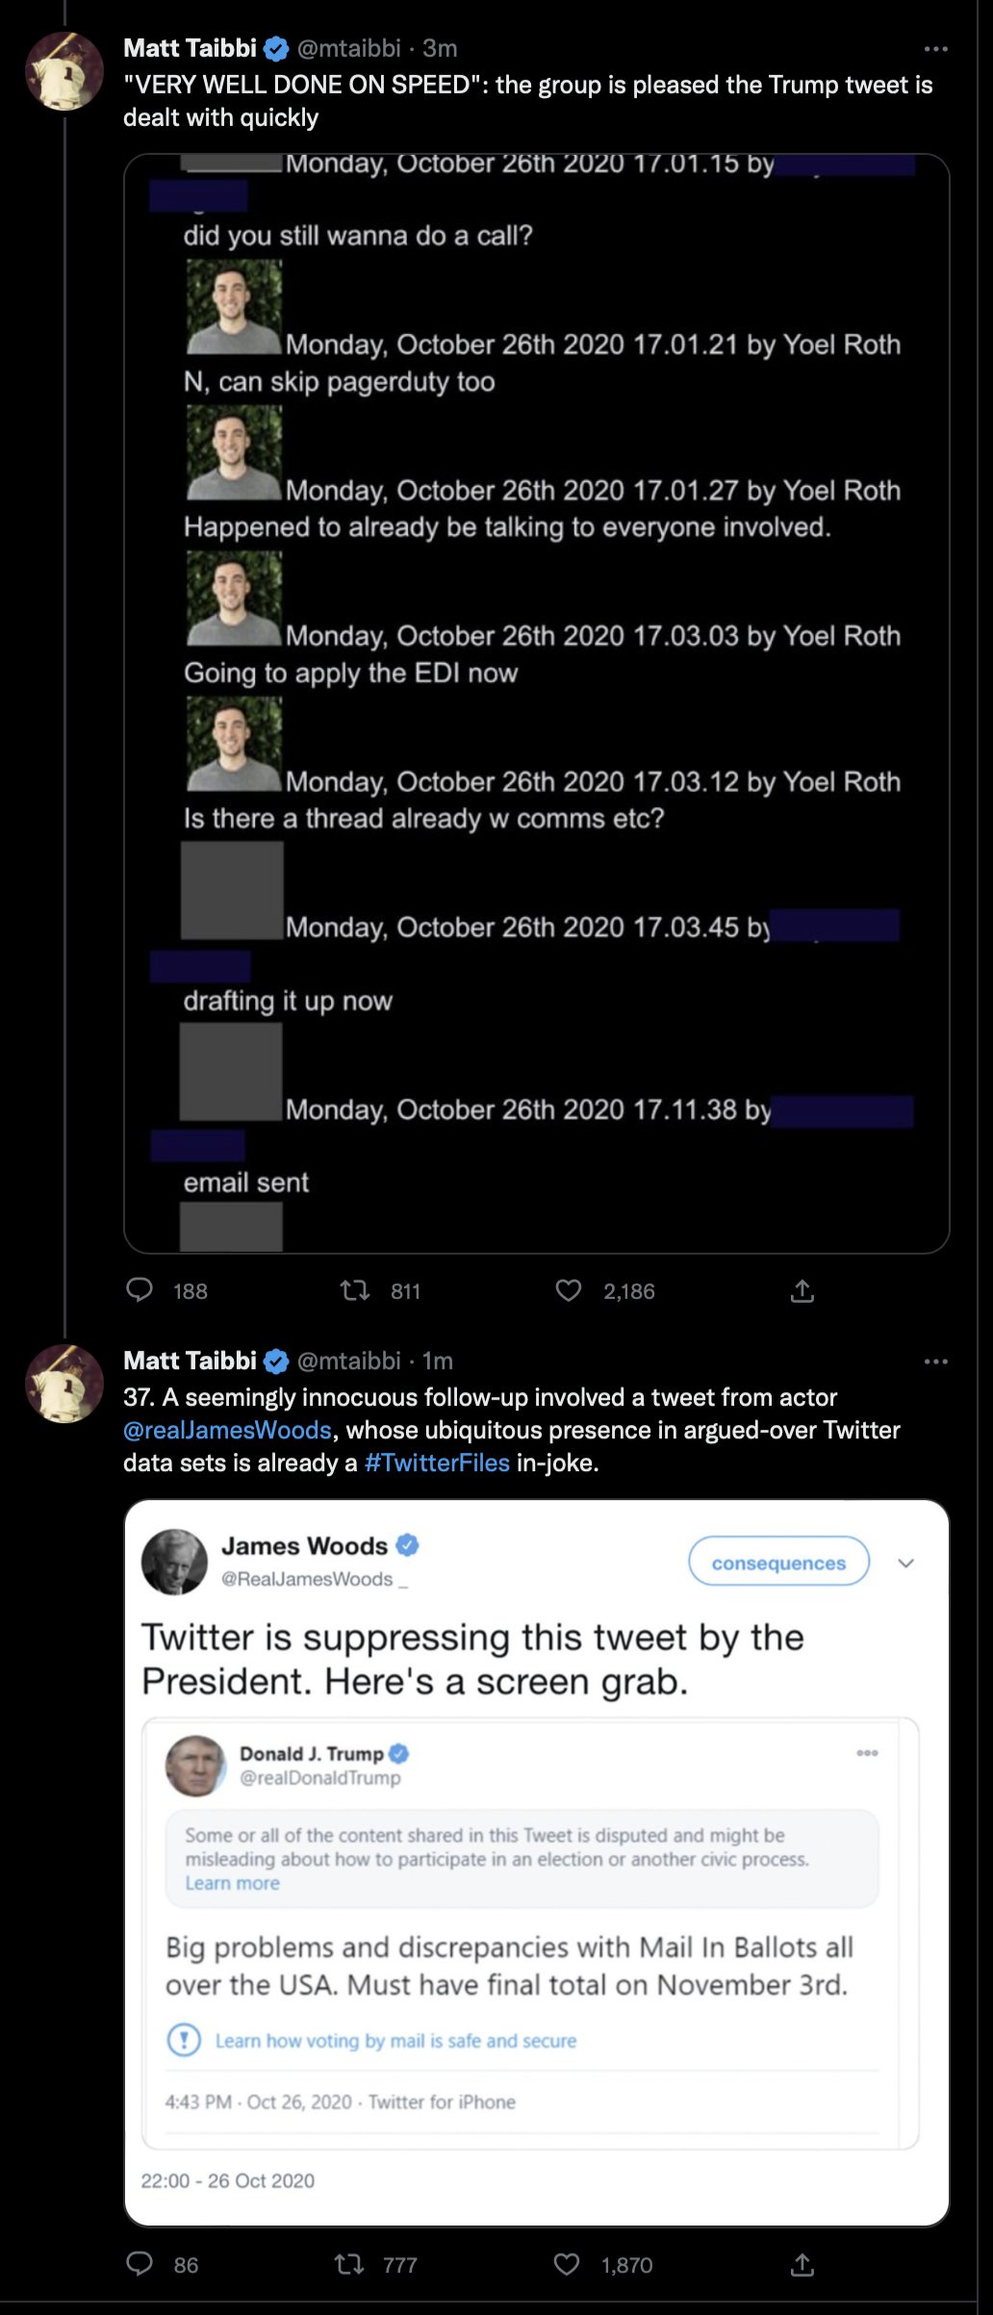Retweet the tweet with 811 retweets
993x2315 pixels.
355,1290
